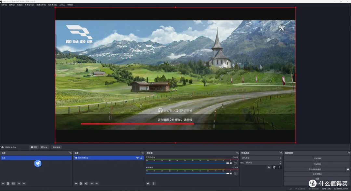The width and height of the screenshot is (351, 191).
Task: Add a new source with the plus icon
Action: pos(76,184)
